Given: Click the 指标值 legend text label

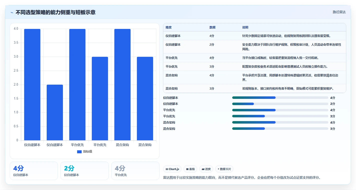Looking at the screenshot, I should [x=88, y=152].
